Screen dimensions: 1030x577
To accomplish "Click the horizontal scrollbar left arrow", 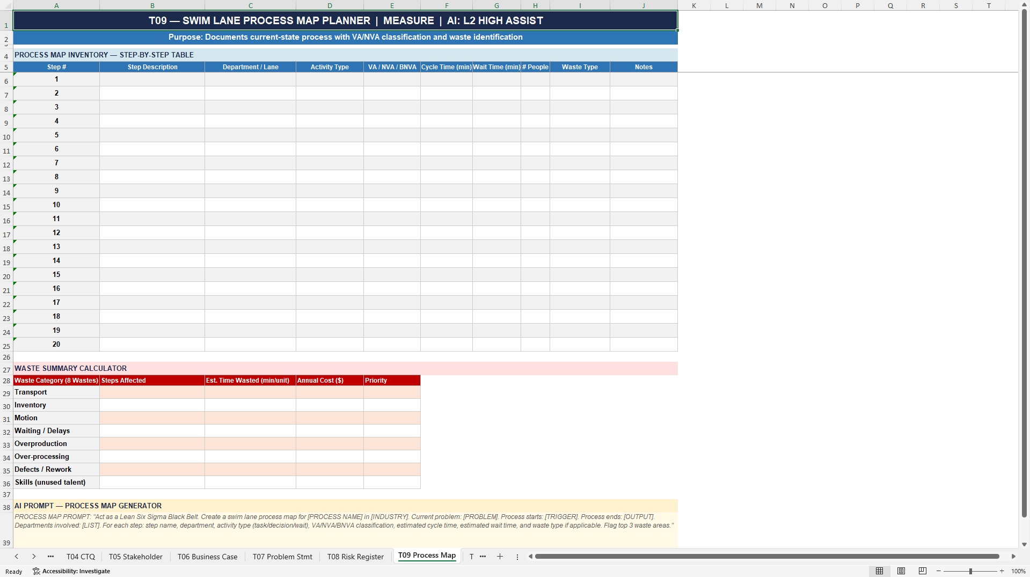I will coord(530,557).
